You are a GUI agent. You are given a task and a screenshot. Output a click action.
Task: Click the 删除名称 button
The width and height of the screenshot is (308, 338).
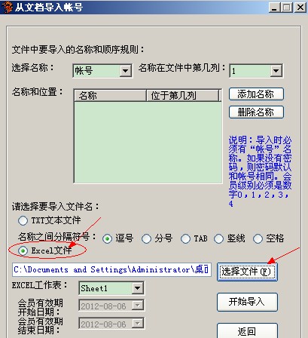tap(256, 112)
